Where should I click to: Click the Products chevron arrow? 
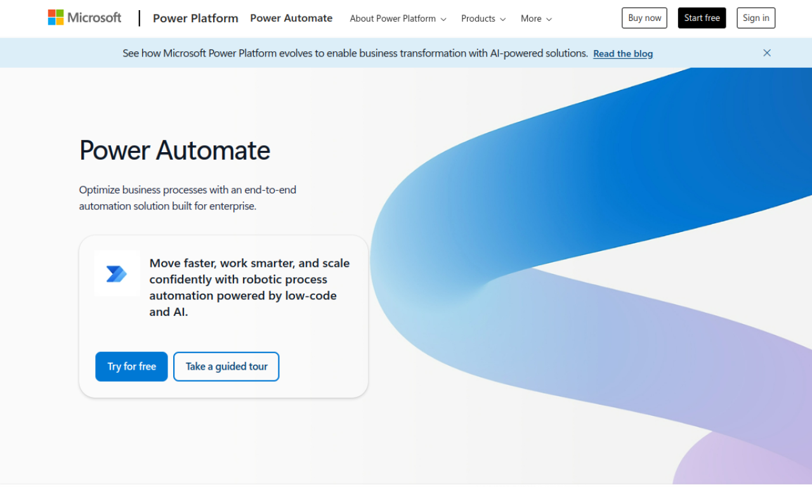503,19
